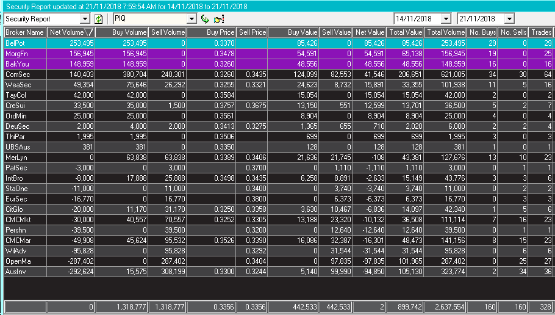Viewport: 555px width, 315px height.
Task: Click the Security Report title bar
Action: pyautogui.click(x=278, y=6)
